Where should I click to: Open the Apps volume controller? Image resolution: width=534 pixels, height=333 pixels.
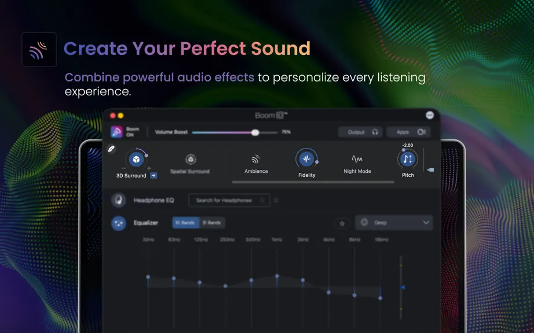tap(409, 132)
